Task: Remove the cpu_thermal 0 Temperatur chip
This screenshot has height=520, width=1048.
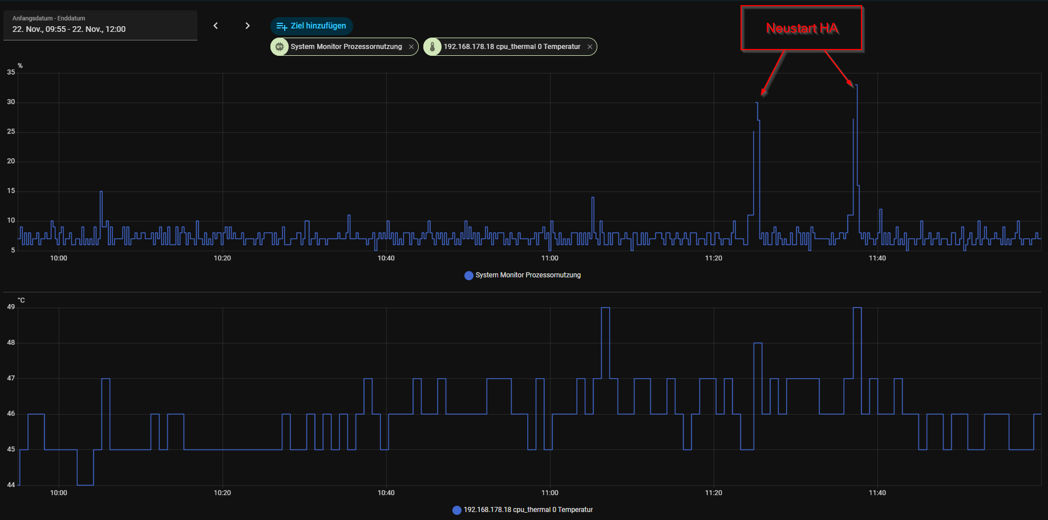Action: click(590, 47)
